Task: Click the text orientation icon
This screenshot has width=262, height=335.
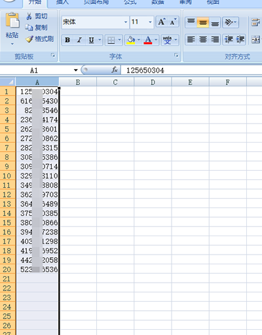Action: (231, 22)
